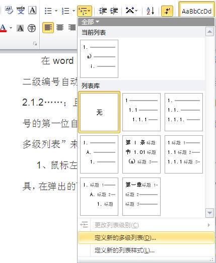
Task: Select the 无 list option
Action: (x=99, y=112)
